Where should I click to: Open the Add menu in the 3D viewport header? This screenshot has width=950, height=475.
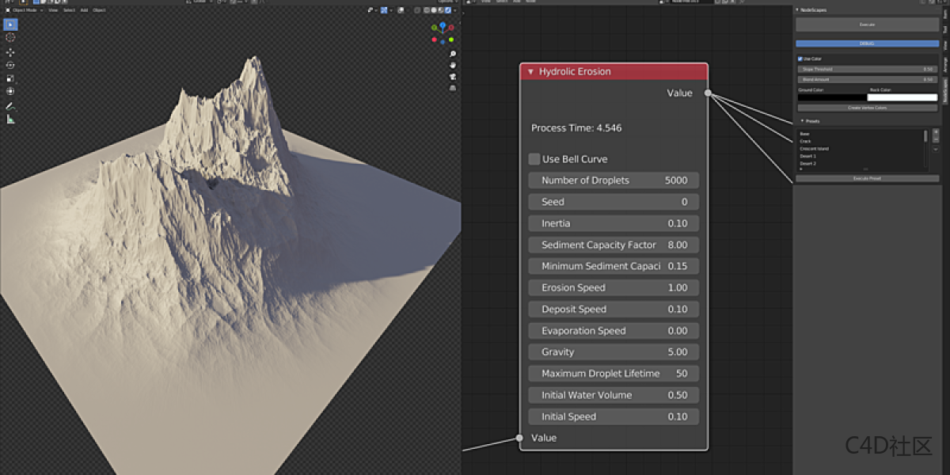(x=85, y=10)
